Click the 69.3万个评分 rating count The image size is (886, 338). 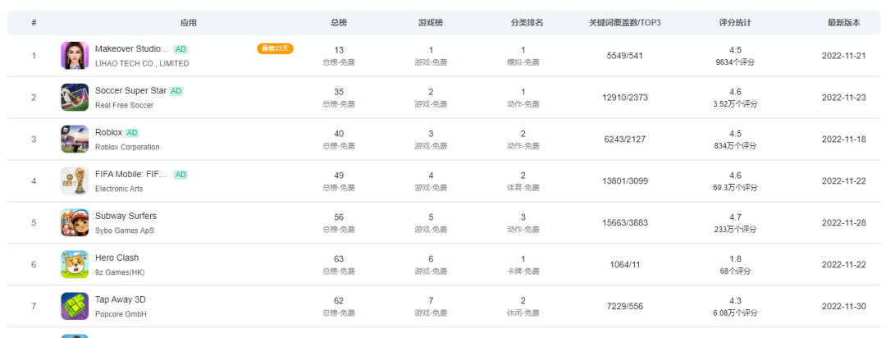(735, 188)
